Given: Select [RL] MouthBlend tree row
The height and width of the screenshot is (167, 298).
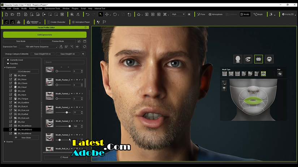Looking at the screenshot, I should (22, 130).
